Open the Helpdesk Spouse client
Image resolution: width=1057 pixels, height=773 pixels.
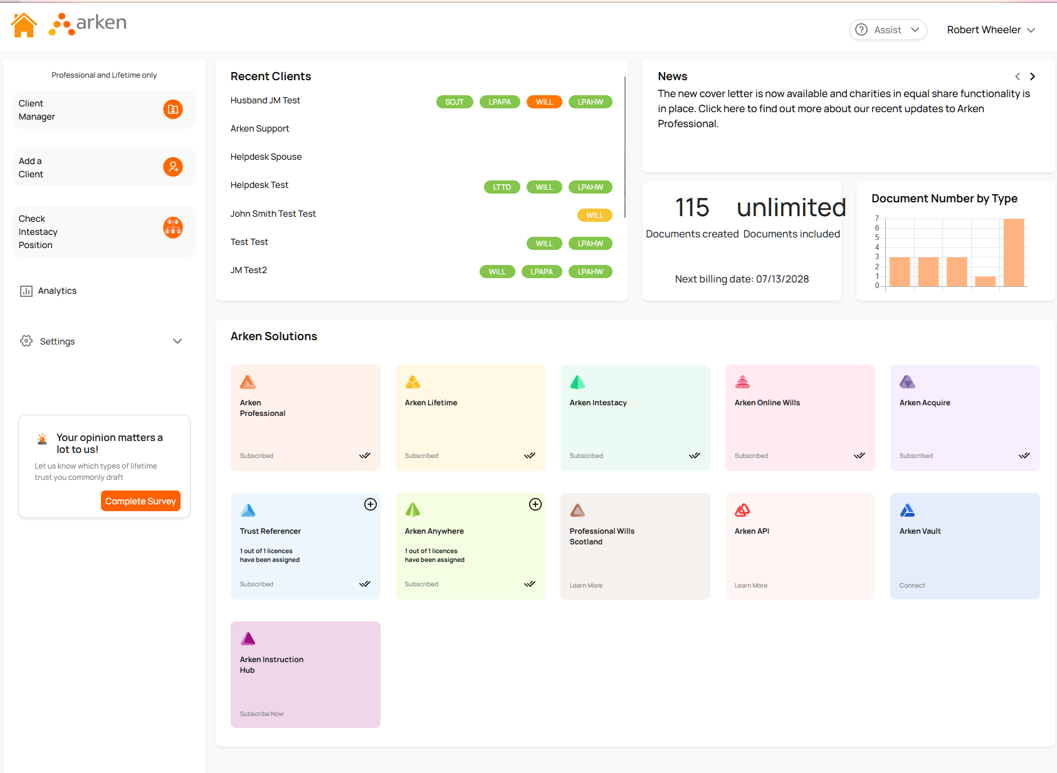pos(266,157)
